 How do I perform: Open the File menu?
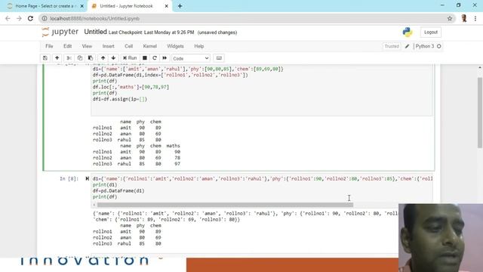(x=49, y=46)
